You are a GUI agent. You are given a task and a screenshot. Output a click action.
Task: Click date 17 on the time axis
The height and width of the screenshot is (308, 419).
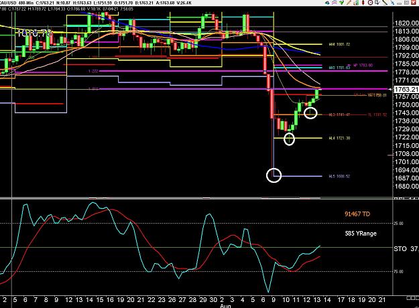click(341, 300)
